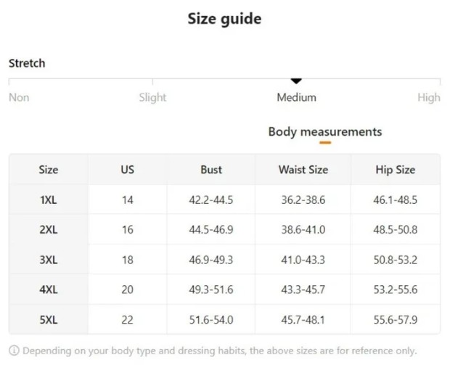Click the Waist Size column header

coord(303,170)
